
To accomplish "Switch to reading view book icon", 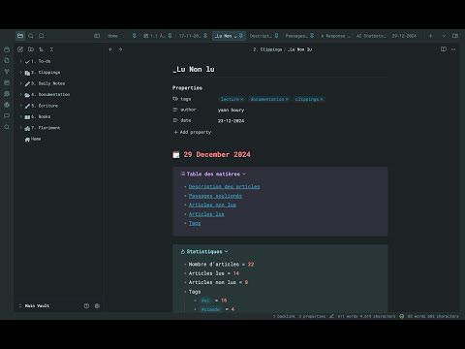I will pos(444,49).
